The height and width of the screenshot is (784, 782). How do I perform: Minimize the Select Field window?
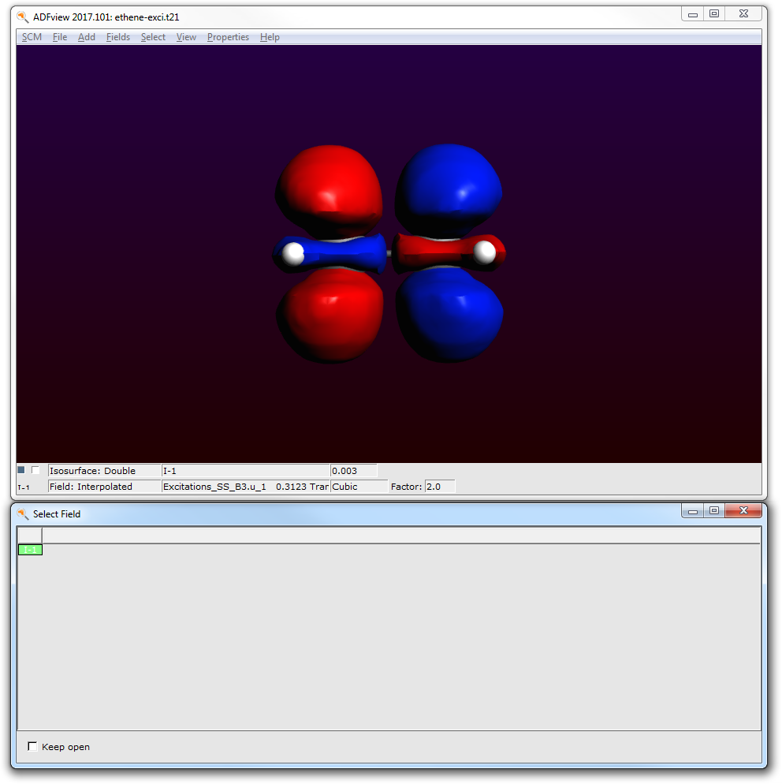693,510
